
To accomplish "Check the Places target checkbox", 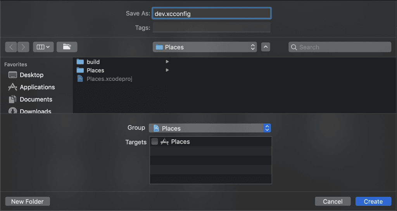I will point(154,142).
